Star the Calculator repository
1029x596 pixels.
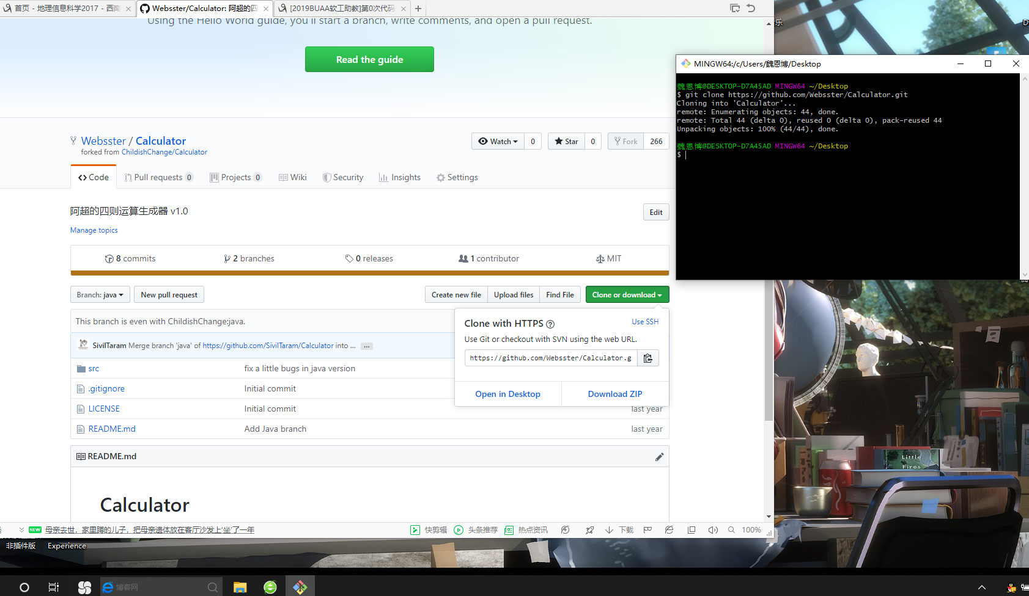[566, 141]
